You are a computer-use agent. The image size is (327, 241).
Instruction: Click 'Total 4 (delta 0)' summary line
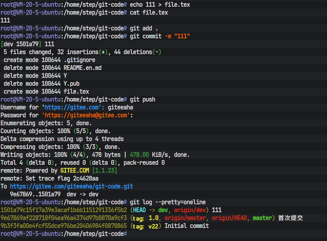82,162
